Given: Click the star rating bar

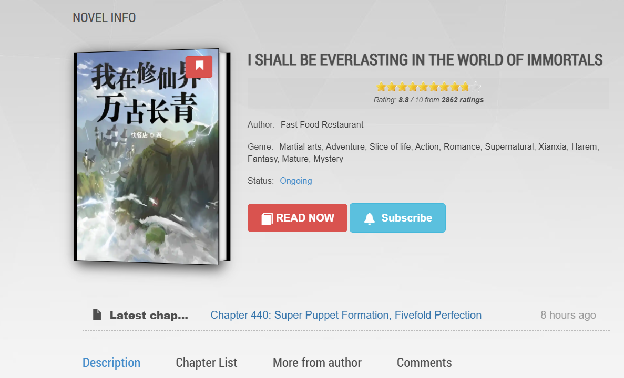Looking at the screenshot, I should coord(428,86).
